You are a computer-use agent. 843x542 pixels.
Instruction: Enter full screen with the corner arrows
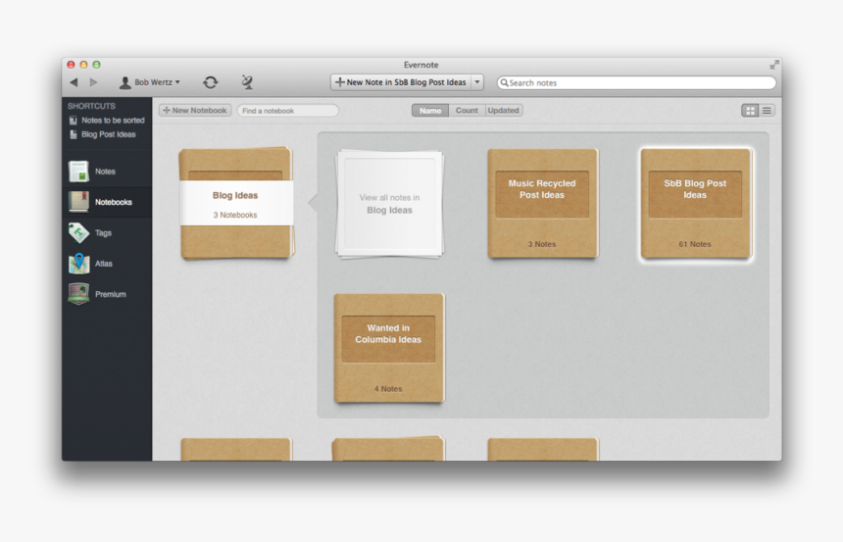[773, 65]
